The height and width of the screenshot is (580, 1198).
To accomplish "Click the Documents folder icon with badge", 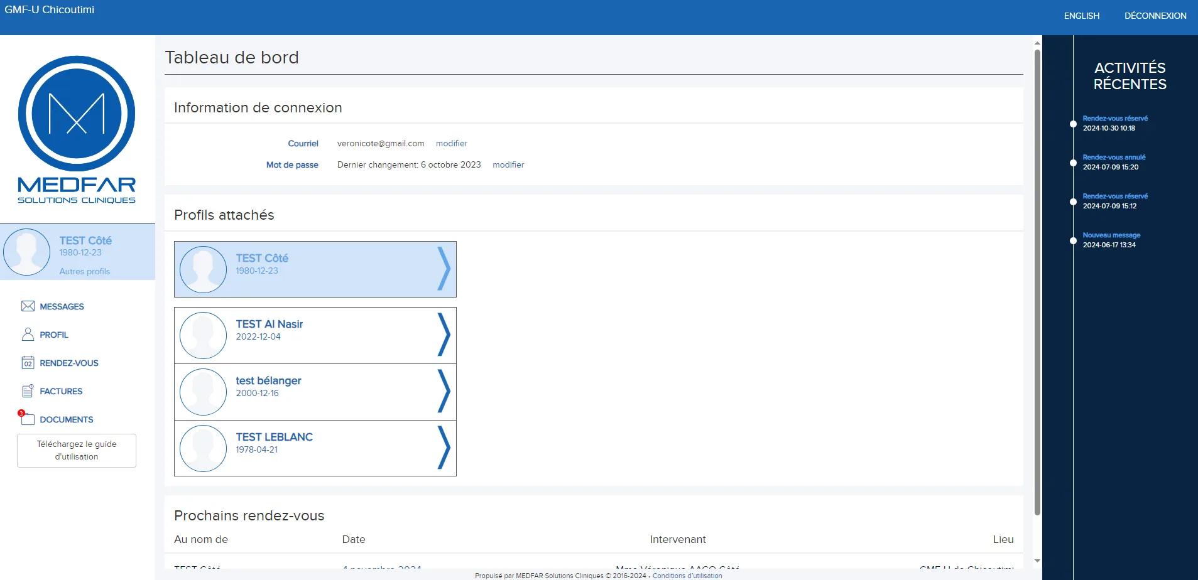I will pyautogui.click(x=27, y=419).
